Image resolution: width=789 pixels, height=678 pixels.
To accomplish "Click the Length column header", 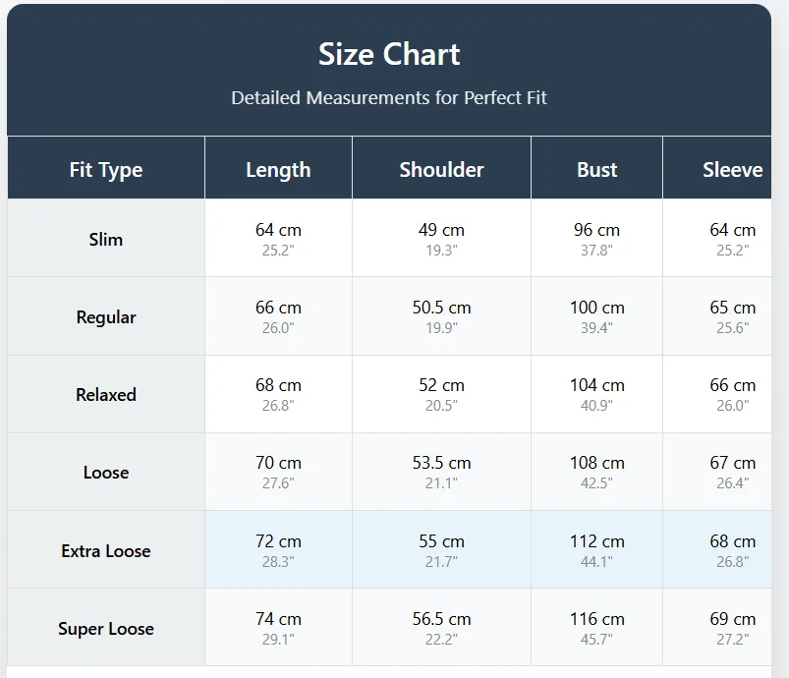I will [x=278, y=170].
